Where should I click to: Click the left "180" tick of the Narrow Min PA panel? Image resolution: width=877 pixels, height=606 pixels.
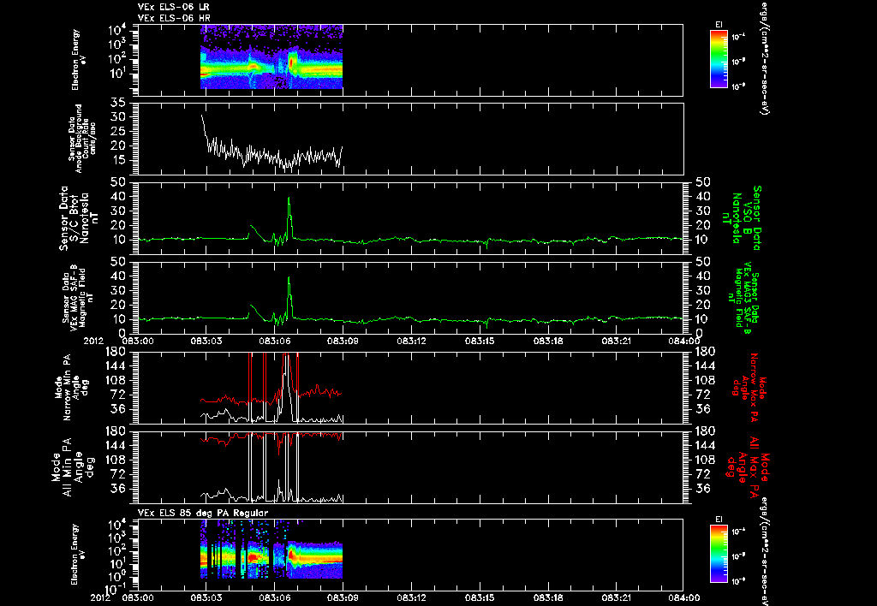pos(116,352)
